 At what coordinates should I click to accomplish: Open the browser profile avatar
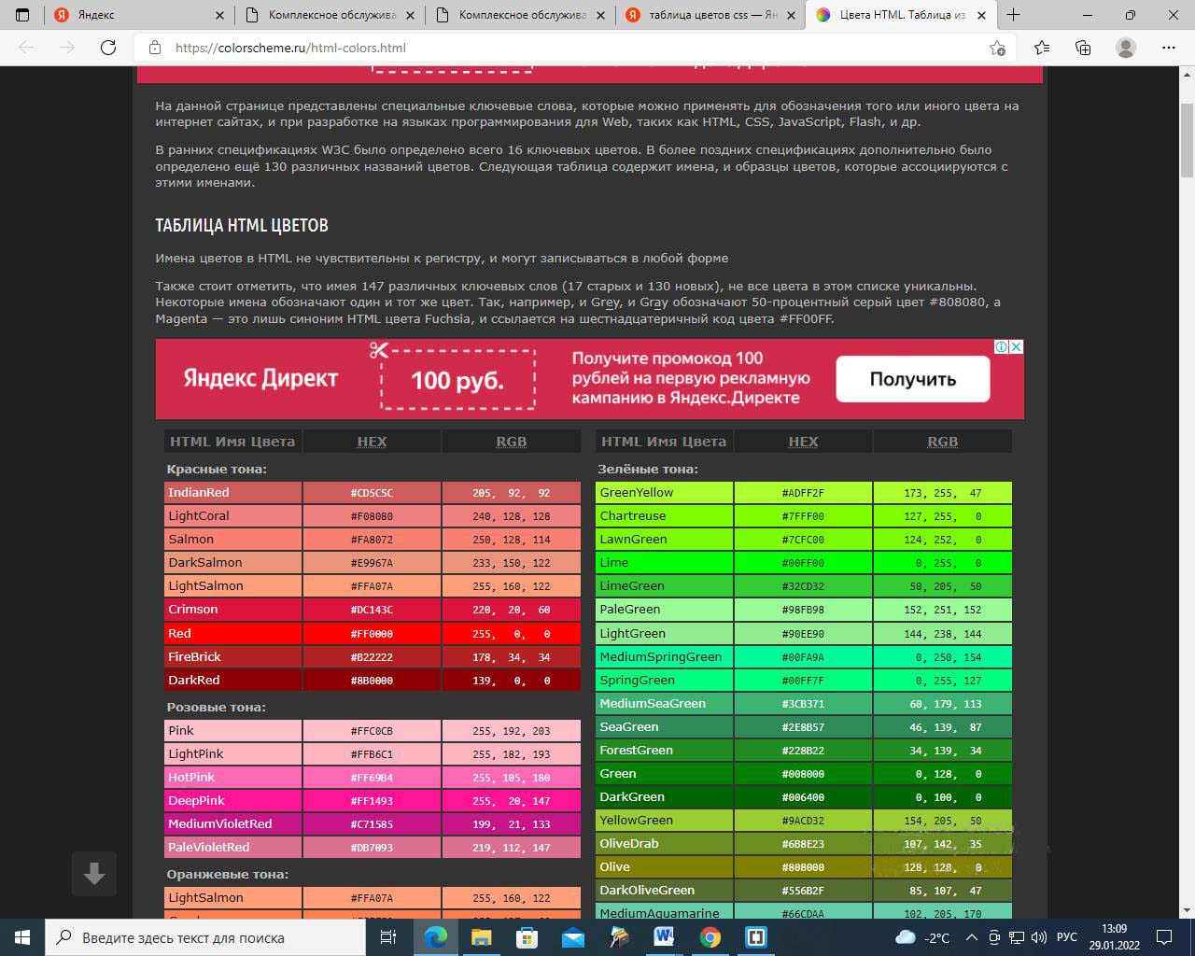pos(1126,48)
